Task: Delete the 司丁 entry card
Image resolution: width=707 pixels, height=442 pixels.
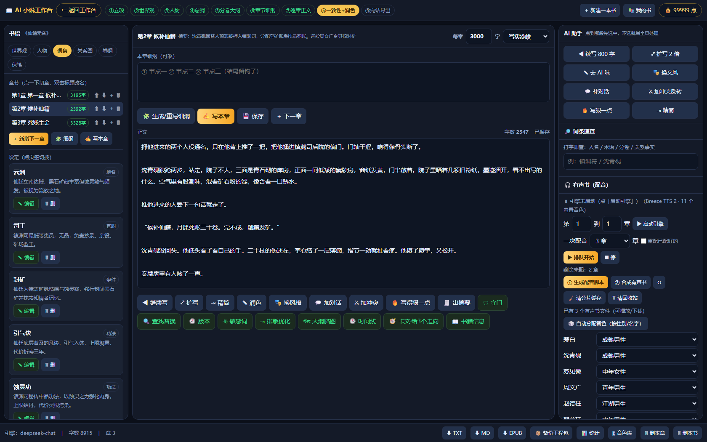Action: [50, 257]
